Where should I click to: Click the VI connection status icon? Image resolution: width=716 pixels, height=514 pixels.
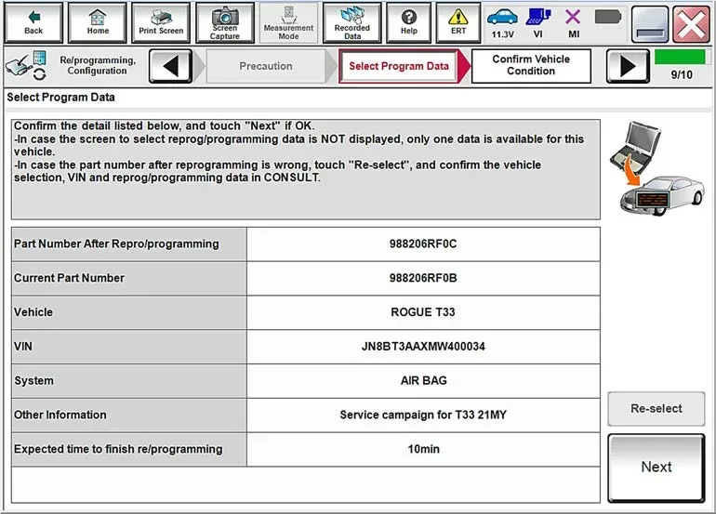click(538, 23)
